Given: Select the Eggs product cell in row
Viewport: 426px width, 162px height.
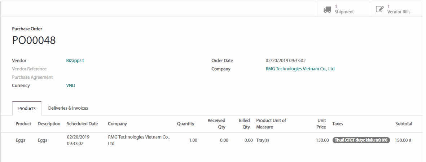Looking at the screenshot, I should point(21,140).
